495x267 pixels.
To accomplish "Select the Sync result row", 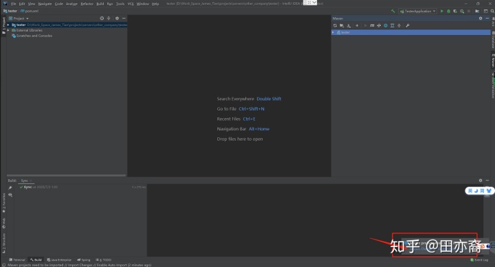I will tap(82, 187).
